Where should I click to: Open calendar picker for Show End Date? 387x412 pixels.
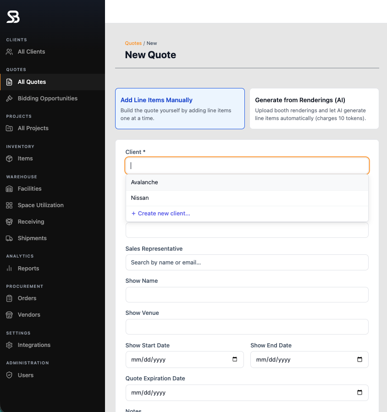359,359
